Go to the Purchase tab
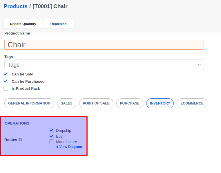Screen dimensions: 221x173 coord(130,103)
